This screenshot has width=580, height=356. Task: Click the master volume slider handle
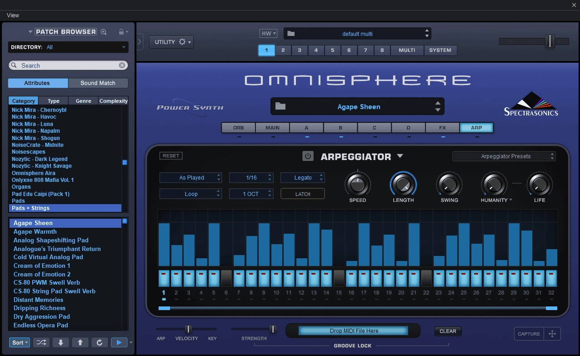point(550,41)
